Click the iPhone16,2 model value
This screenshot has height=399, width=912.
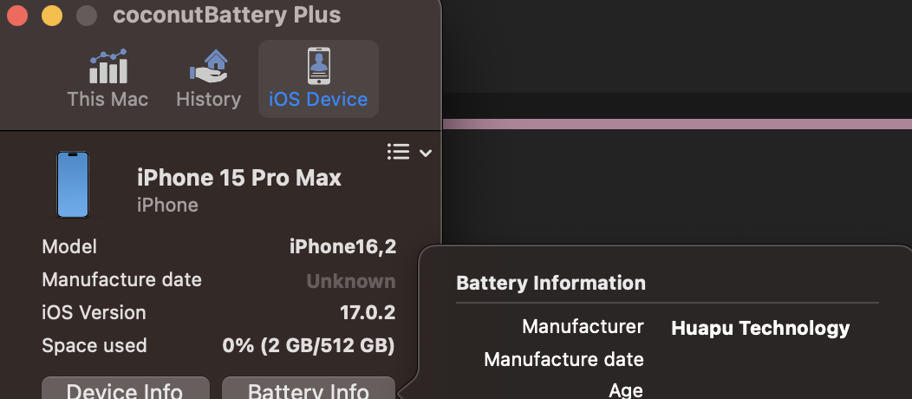(342, 247)
